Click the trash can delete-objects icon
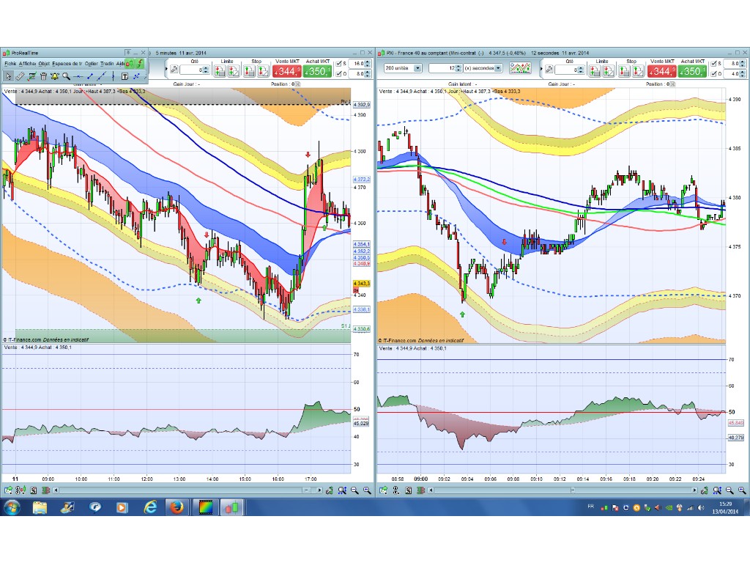The width and height of the screenshot is (750, 563). (x=43, y=76)
